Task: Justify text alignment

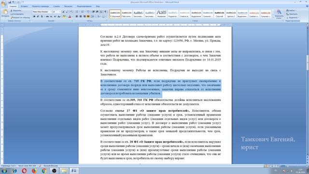Action: (x=88, y=16)
